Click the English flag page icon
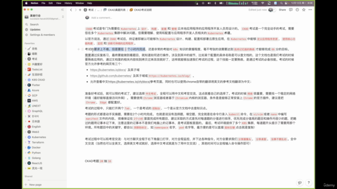The image size is (337, 189). pyautogui.click(x=29, y=127)
